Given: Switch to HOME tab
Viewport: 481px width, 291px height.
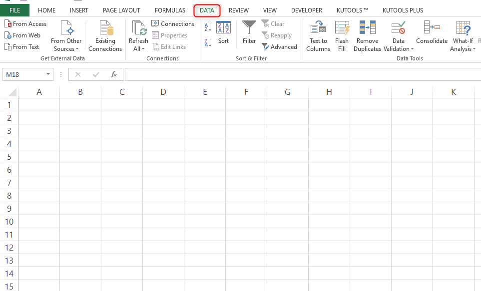Looking at the screenshot, I should [46, 10].
